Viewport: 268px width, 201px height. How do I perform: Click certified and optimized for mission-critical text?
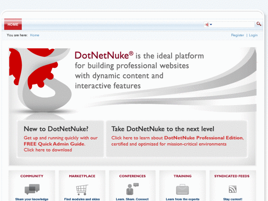coord(169,144)
